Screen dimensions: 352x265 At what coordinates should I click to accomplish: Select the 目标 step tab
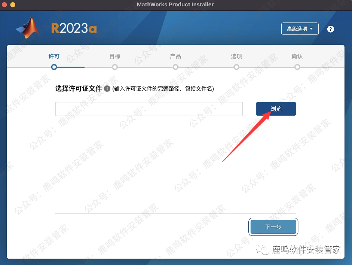tap(115, 56)
